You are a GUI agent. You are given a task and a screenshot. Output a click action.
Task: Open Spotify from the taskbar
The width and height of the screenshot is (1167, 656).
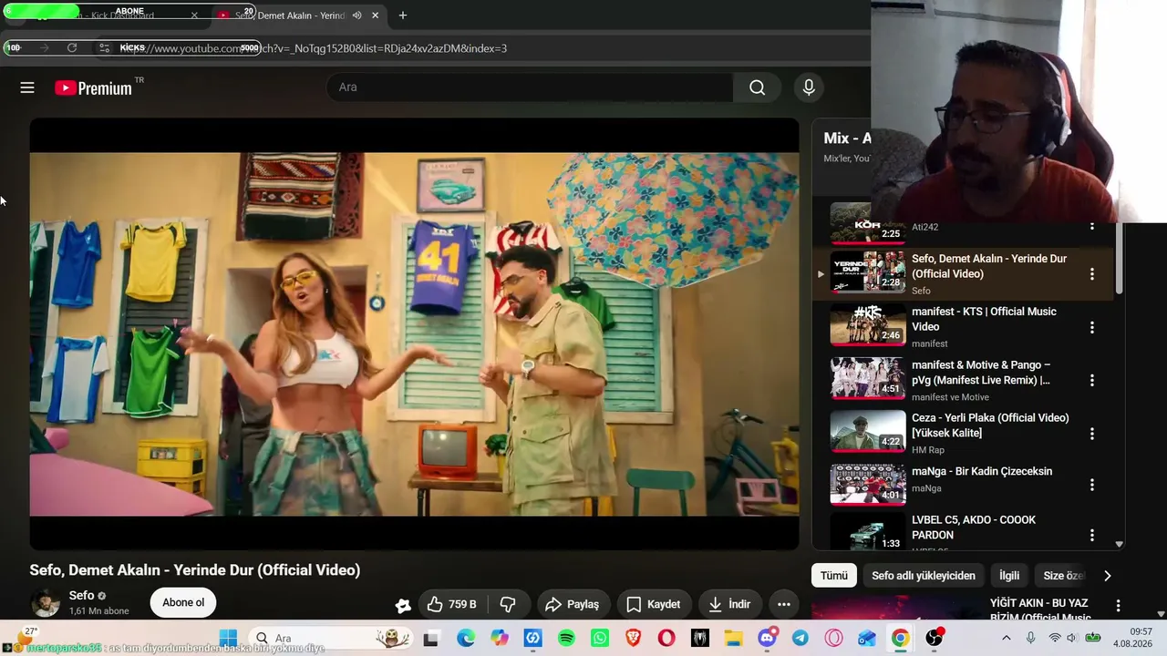[x=566, y=639]
